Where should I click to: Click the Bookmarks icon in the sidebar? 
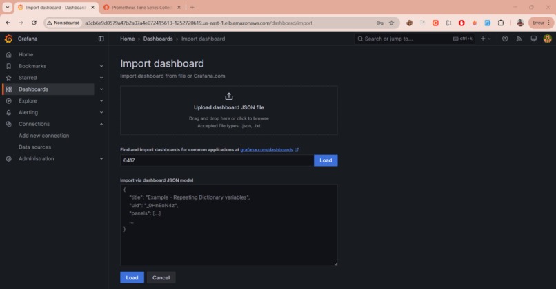[9, 66]
